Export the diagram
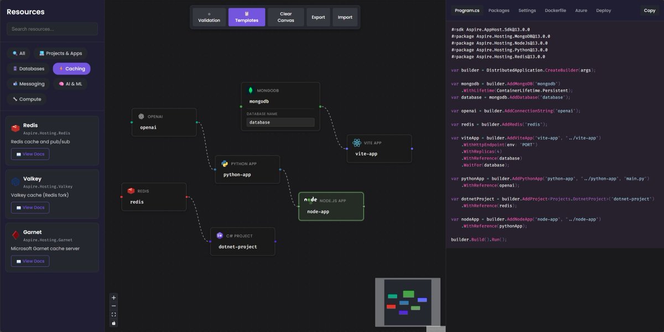This screenshot has height=332, width=664. click(x=318, y=17)
